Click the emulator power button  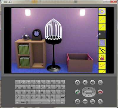point(100,82)
